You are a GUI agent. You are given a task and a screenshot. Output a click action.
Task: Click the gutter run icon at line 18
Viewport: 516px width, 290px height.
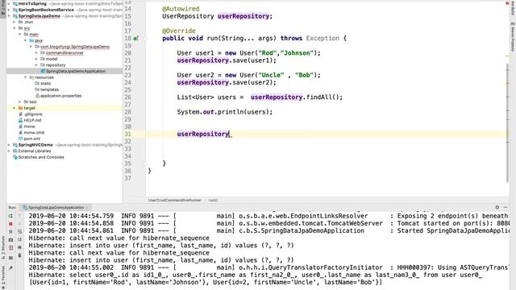coord(135,39)
